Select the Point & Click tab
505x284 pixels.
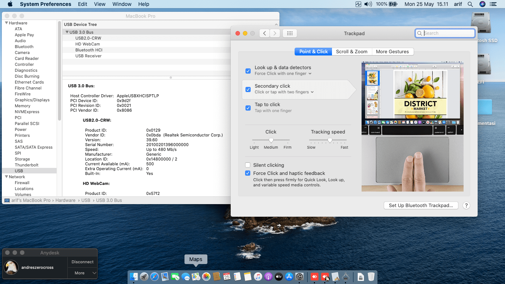[313, 51]
